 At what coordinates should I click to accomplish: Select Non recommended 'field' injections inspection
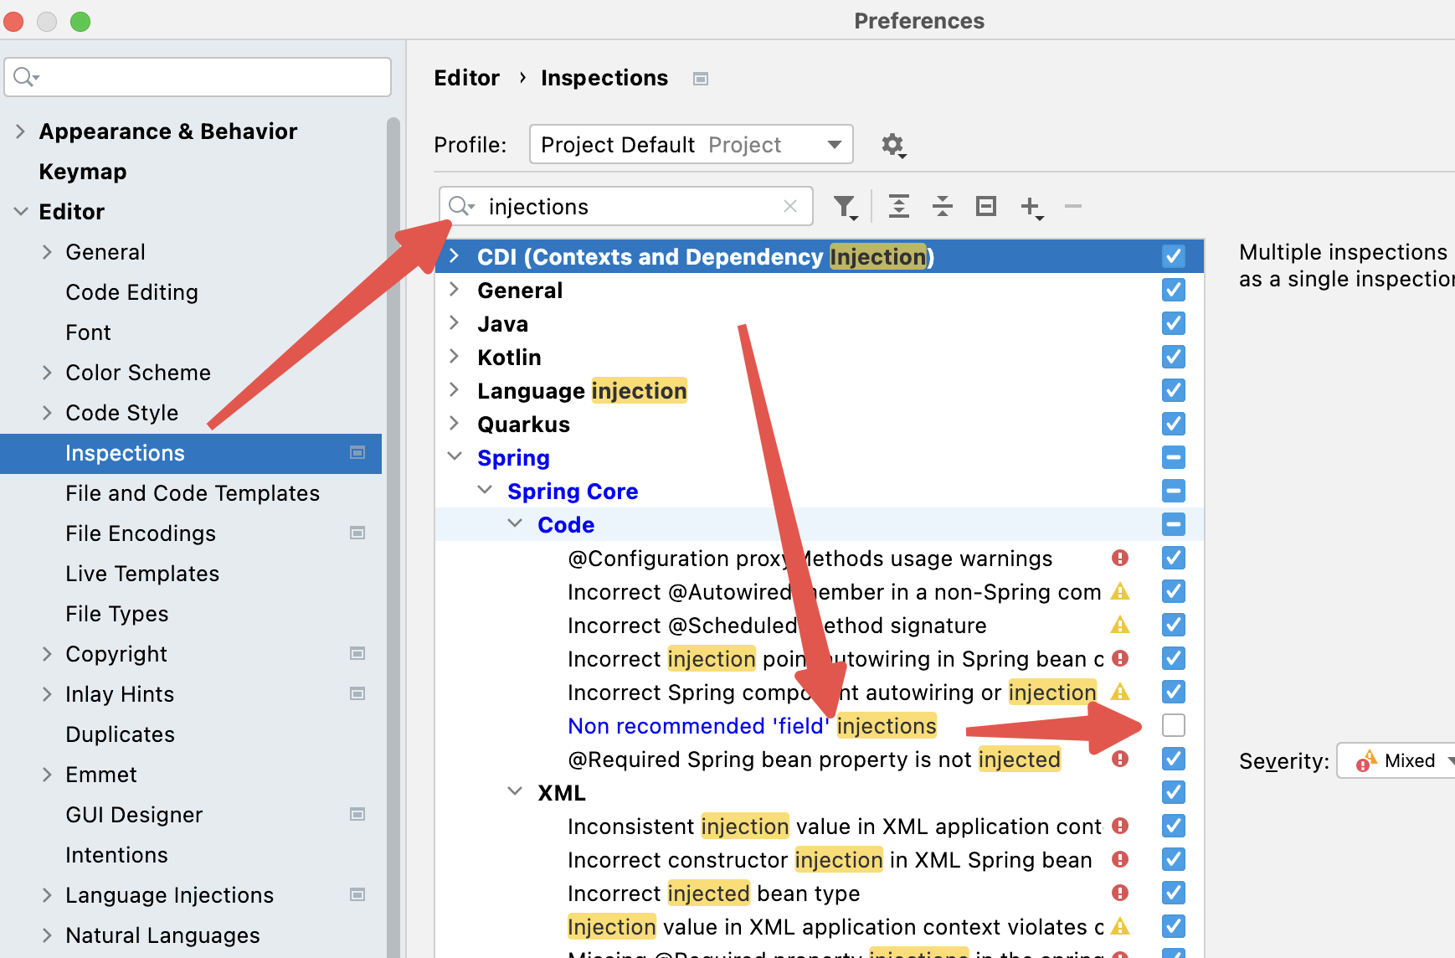[752, 726]
